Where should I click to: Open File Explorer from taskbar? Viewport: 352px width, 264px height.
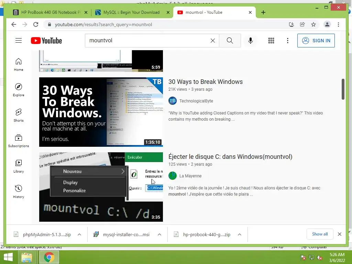27,257
